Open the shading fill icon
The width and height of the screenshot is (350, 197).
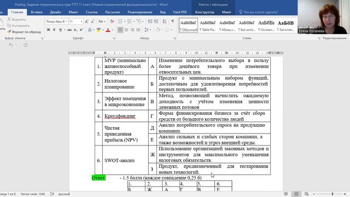[x=158, y=30]
